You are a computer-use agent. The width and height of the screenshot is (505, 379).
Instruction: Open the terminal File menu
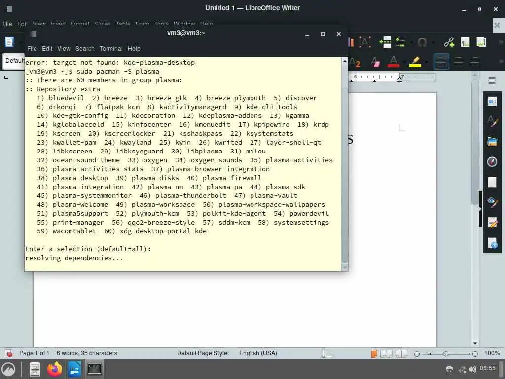coord(32,49)
